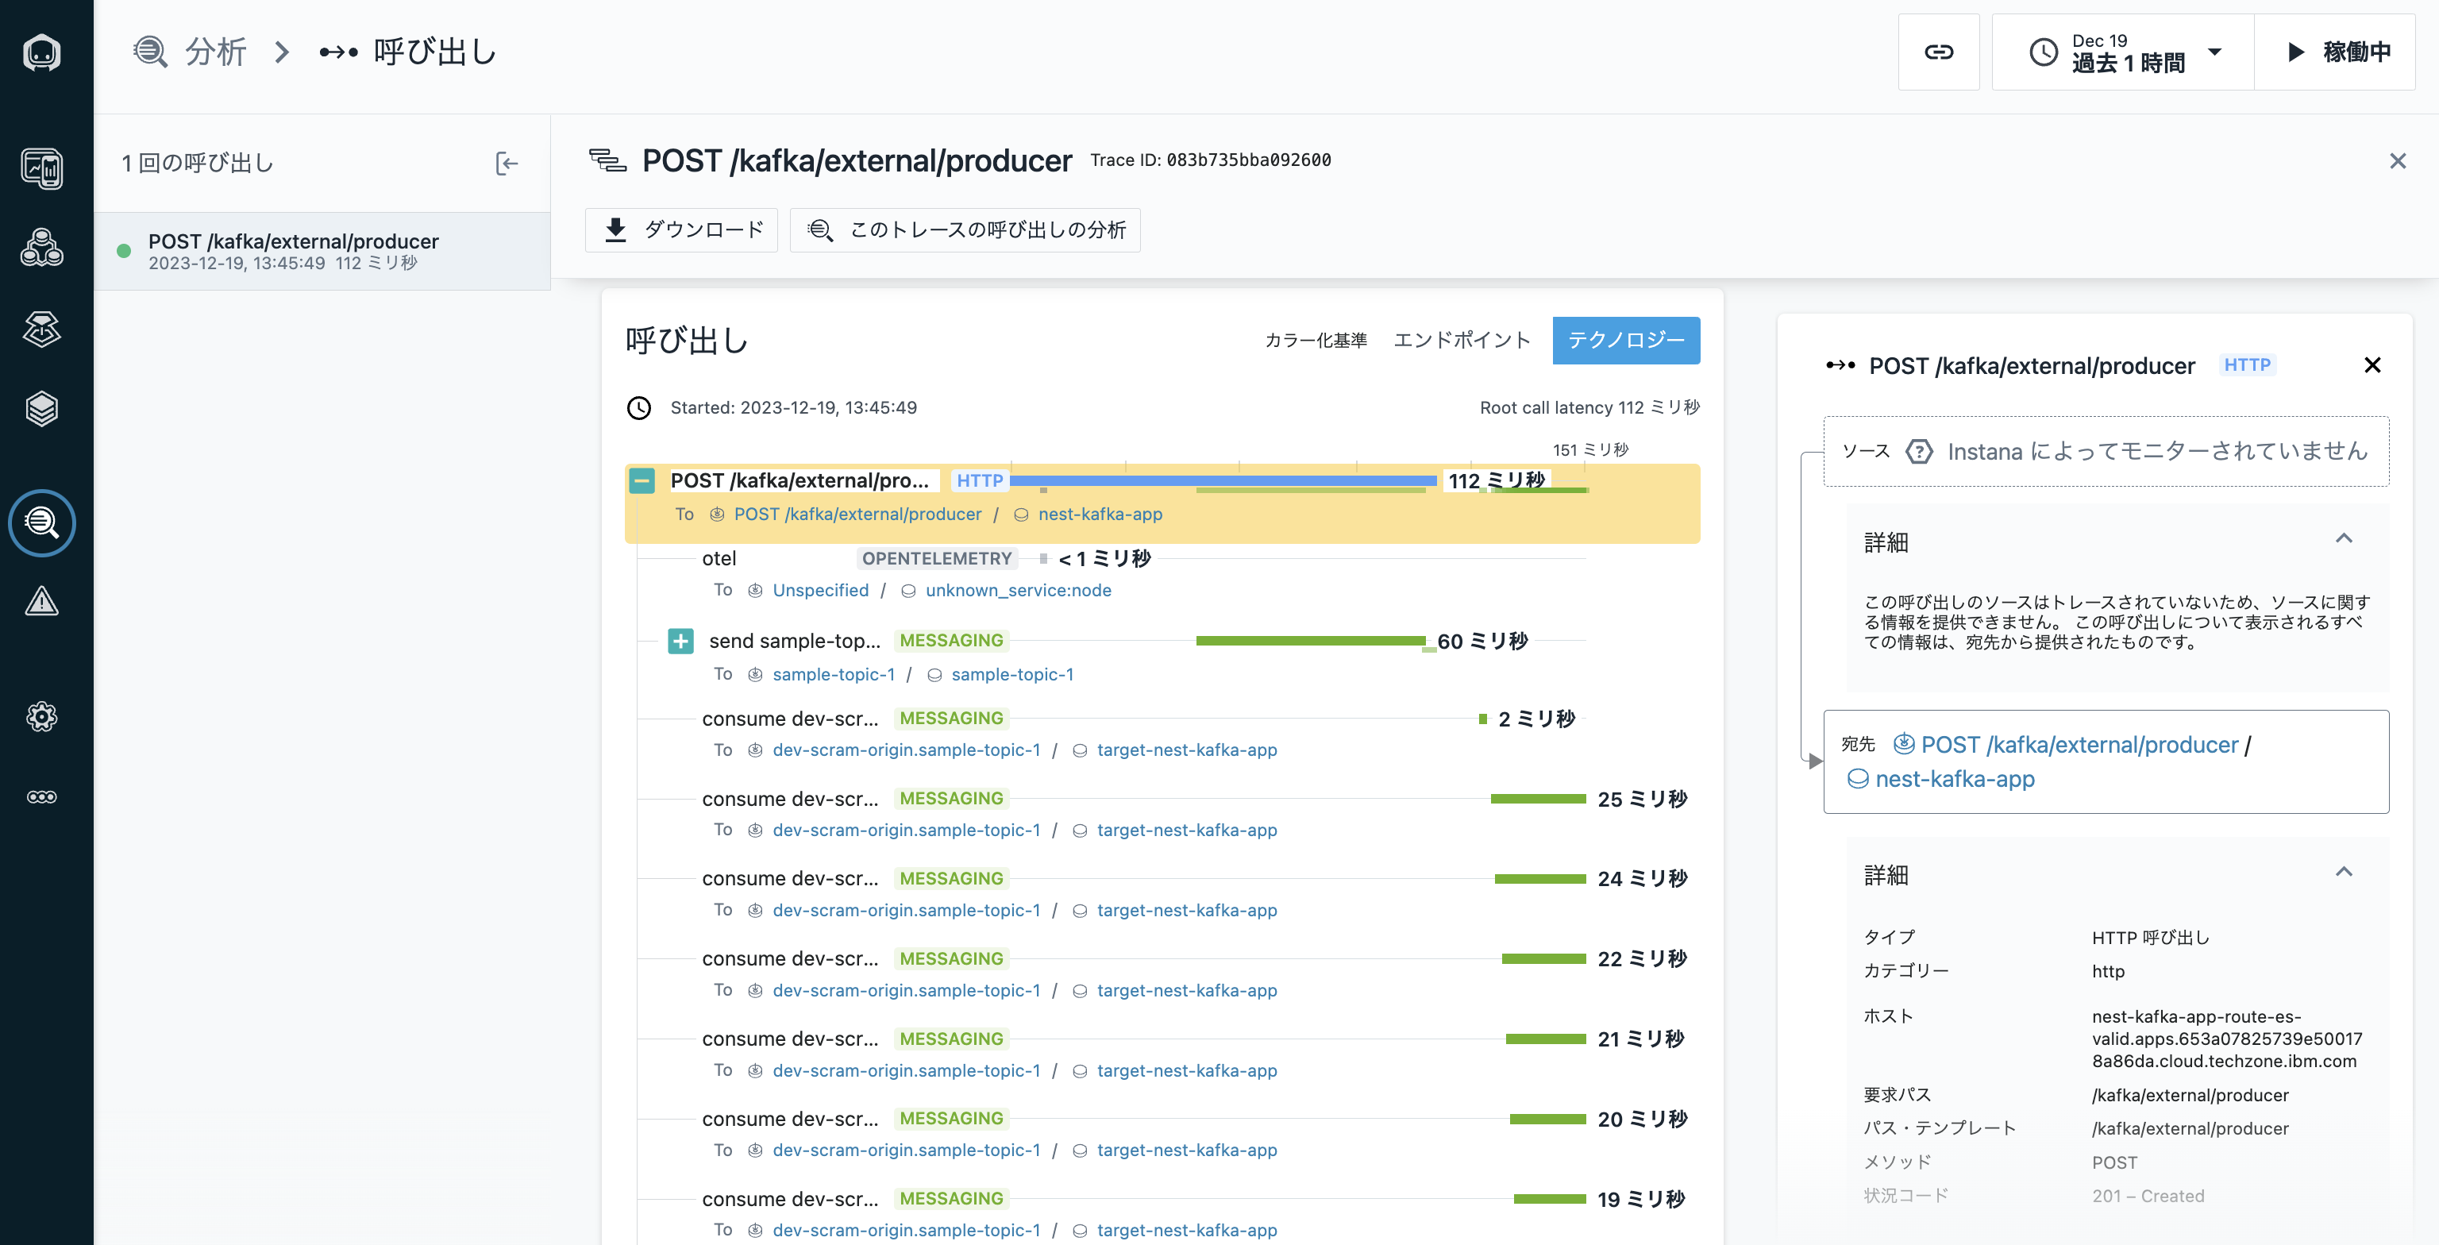This screenshot has width=2439, height=1245.
Task: Click the 分析 breadcrumb item
Action: [214, 52]
